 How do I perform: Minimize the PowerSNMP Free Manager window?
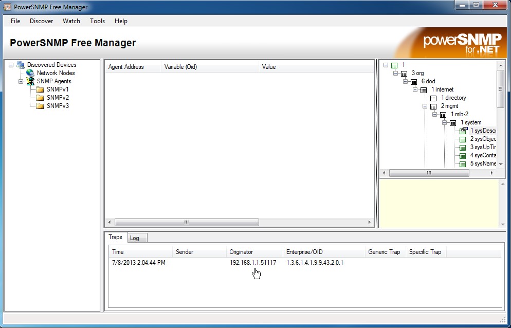(462, 5)
